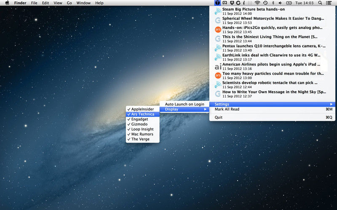The width and height of the screenshot is (337, 210).
Task: Toggle Engadget feed off
Action: (143, 119)
